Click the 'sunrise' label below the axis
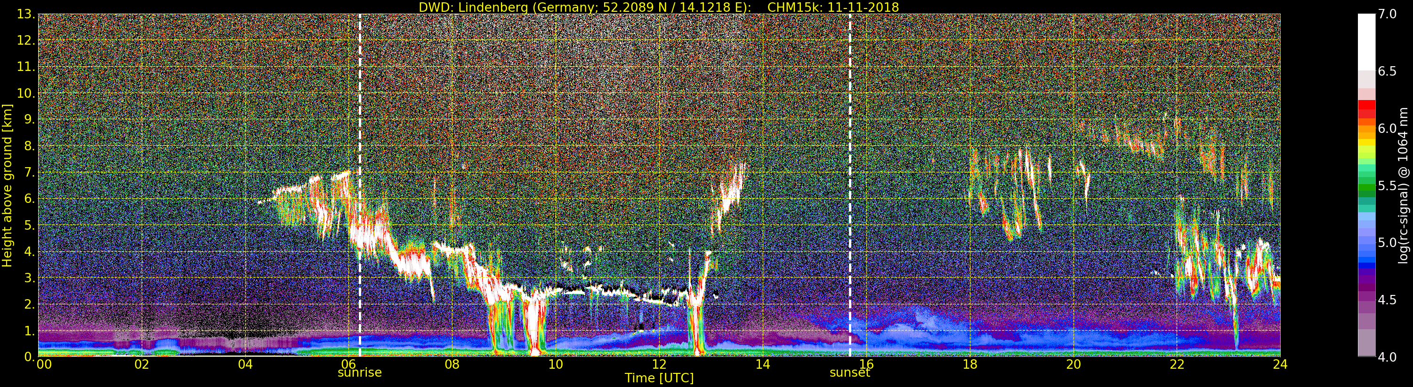 click(x=359, y=372)
